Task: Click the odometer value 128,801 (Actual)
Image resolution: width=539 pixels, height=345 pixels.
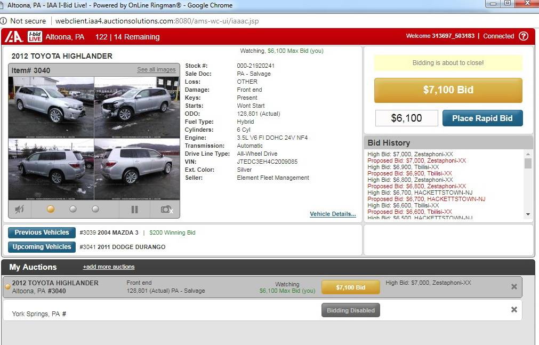Action: [x=259, y=114]
